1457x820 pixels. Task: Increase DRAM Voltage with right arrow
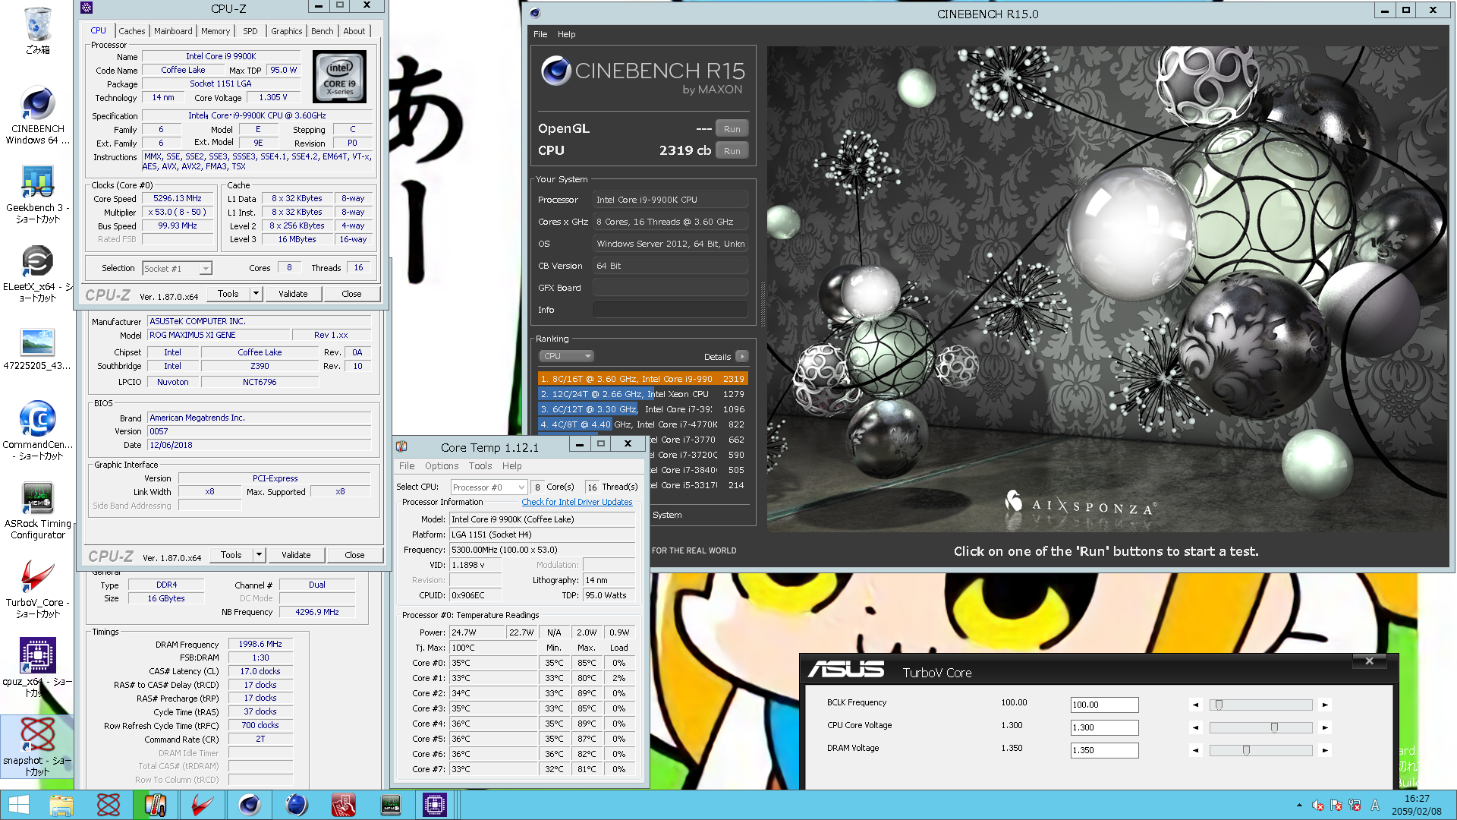point(1325,750)
